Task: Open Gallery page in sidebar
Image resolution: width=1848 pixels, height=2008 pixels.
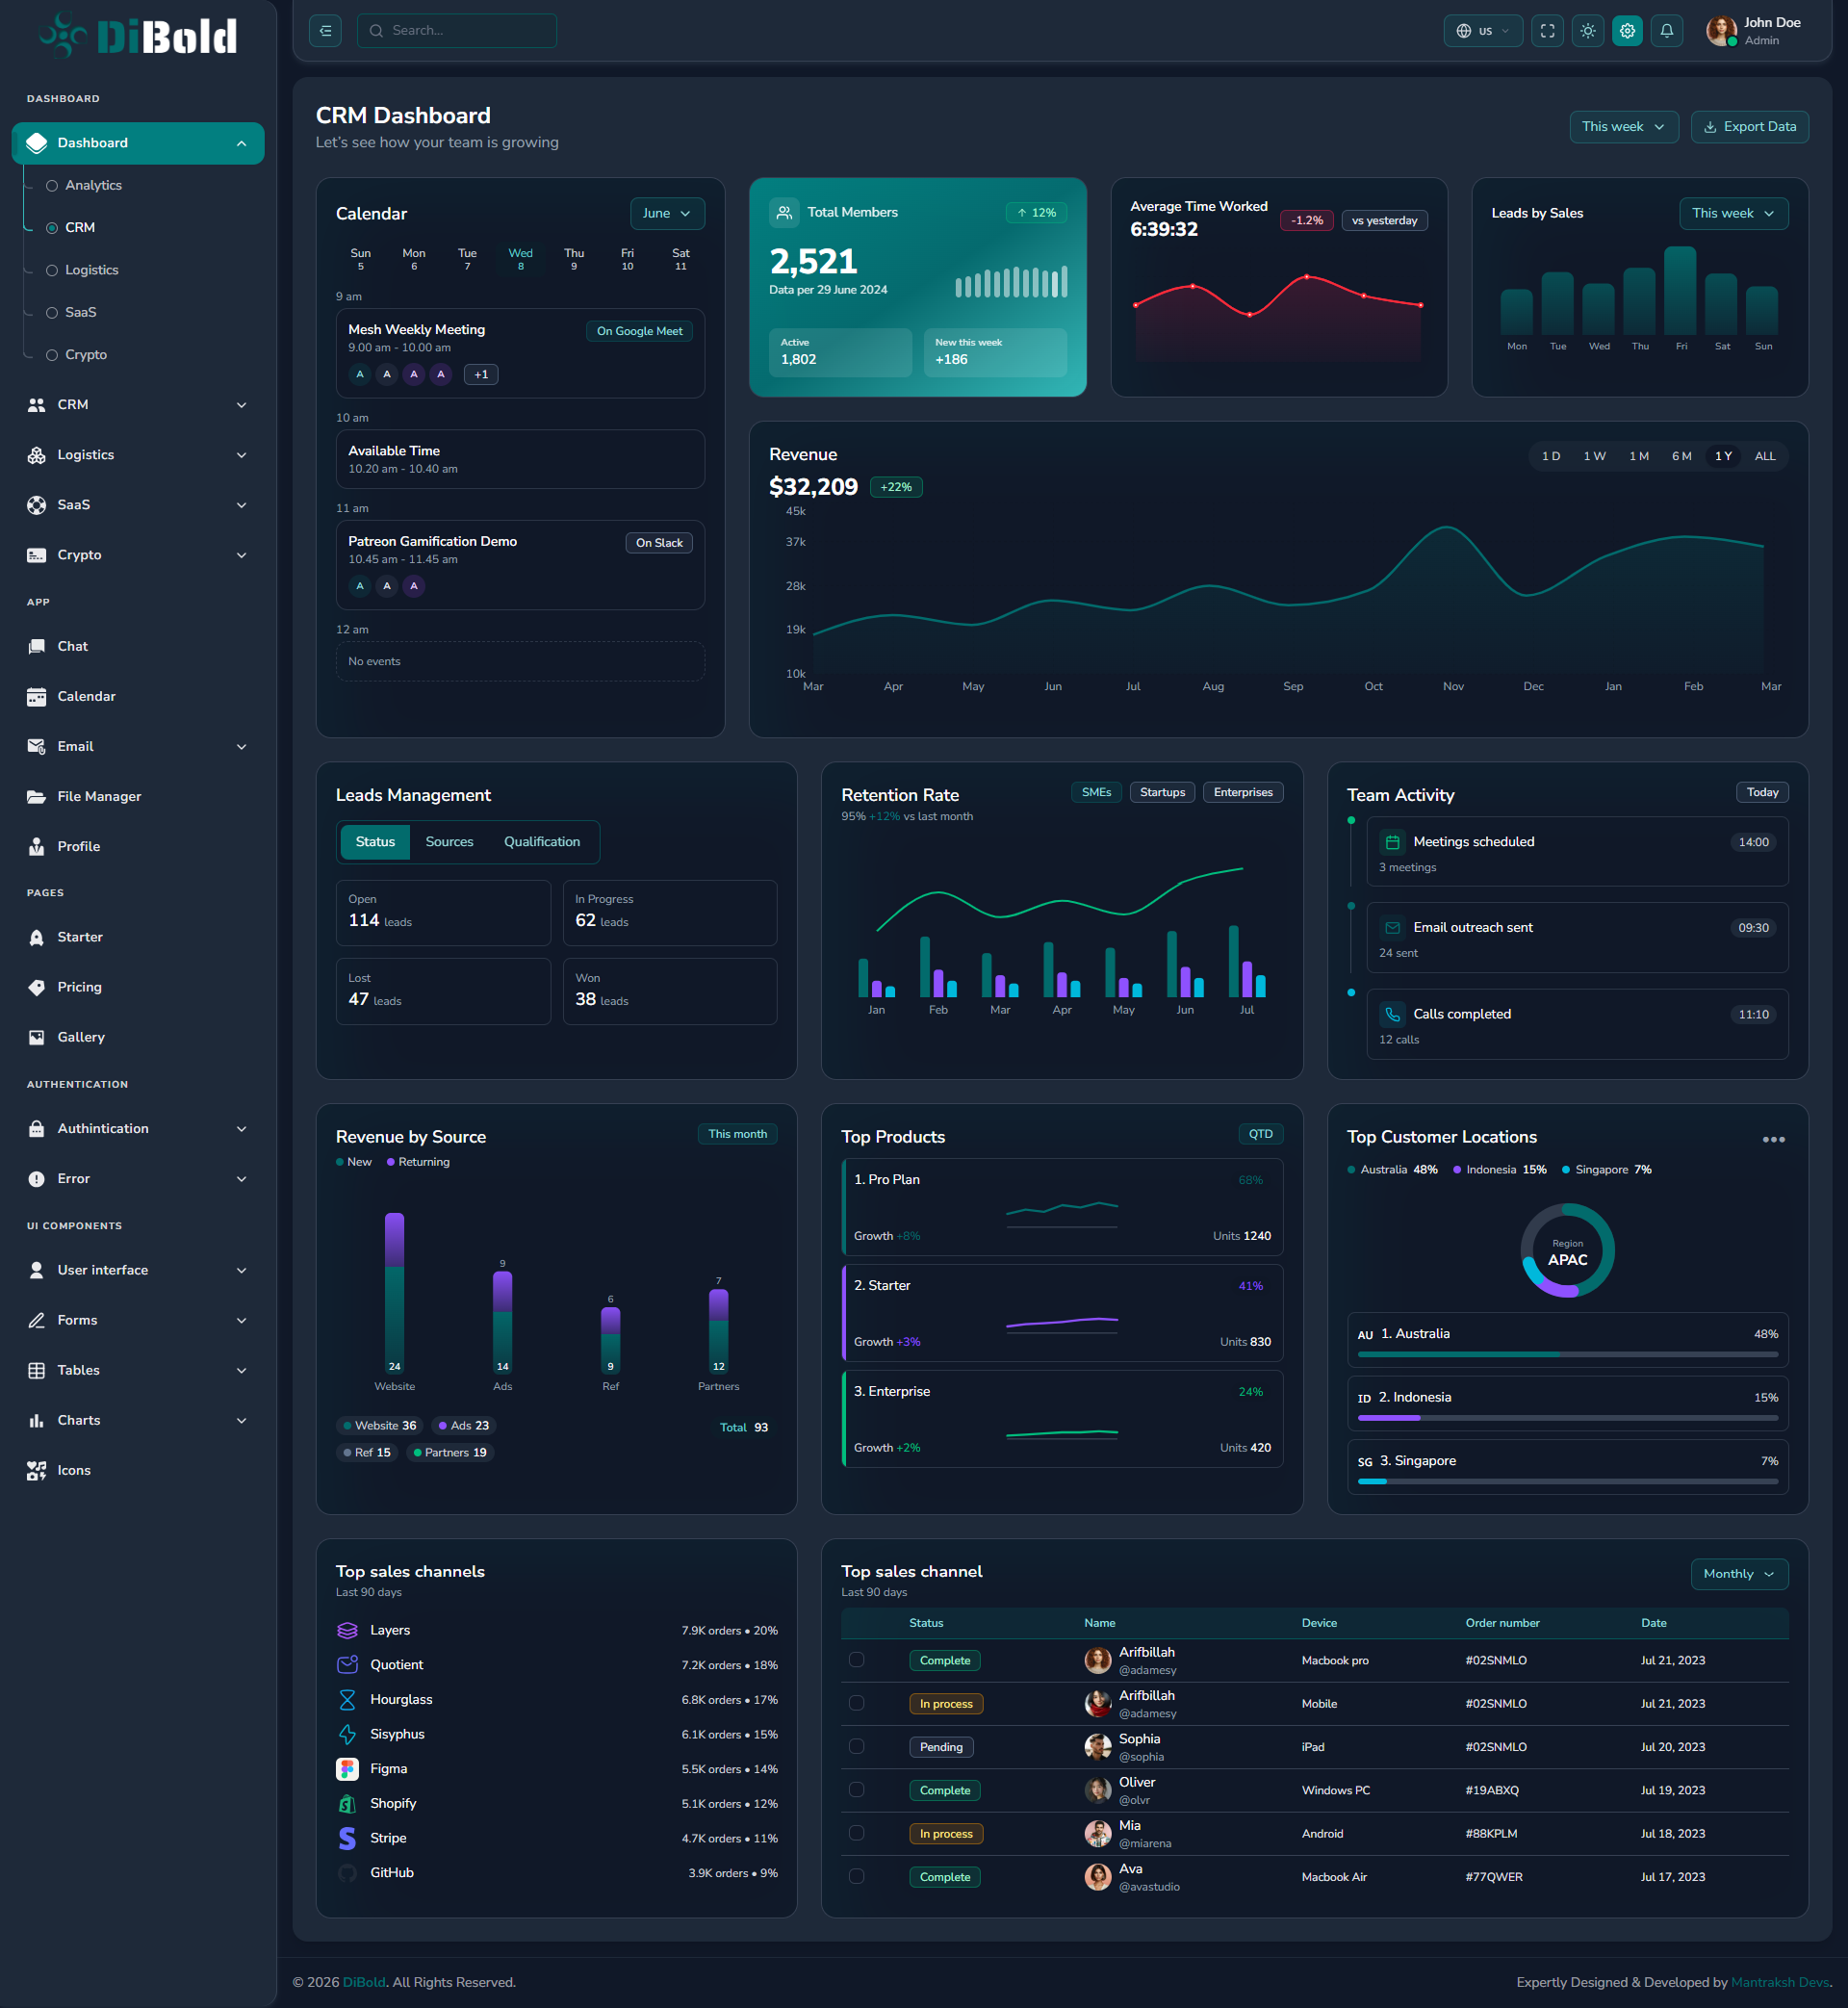Action: 81,1037
